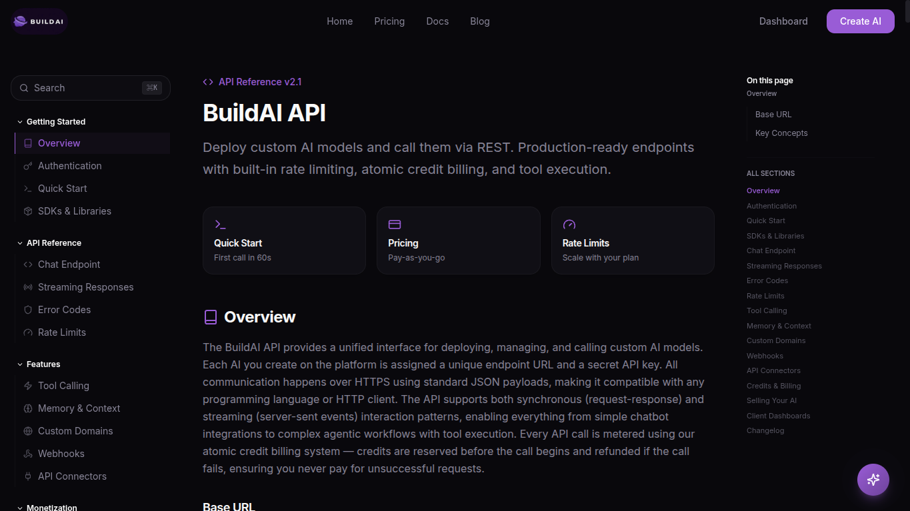Open the Pricing pay-as-you-go card

click(x=459, y=241)
